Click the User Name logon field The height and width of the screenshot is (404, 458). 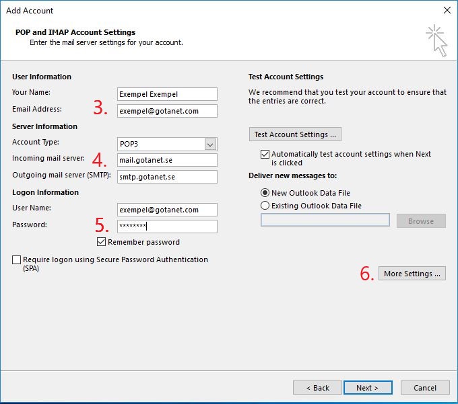(x=167, y=210)
